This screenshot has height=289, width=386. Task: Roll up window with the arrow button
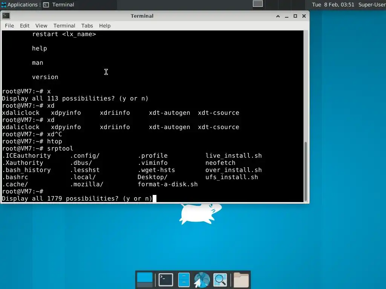pyautogui.click(x=278, y=16)
